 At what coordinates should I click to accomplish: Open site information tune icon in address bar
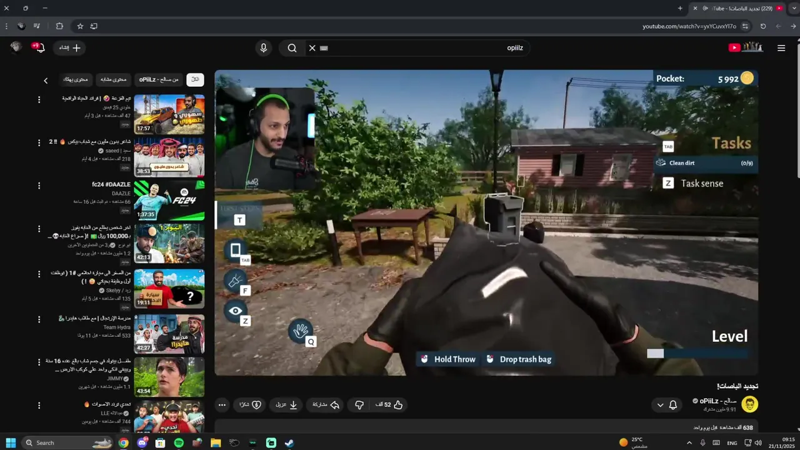[745, 26]
